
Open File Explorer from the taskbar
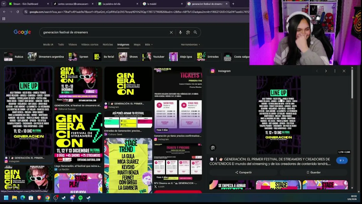point(14,198)
